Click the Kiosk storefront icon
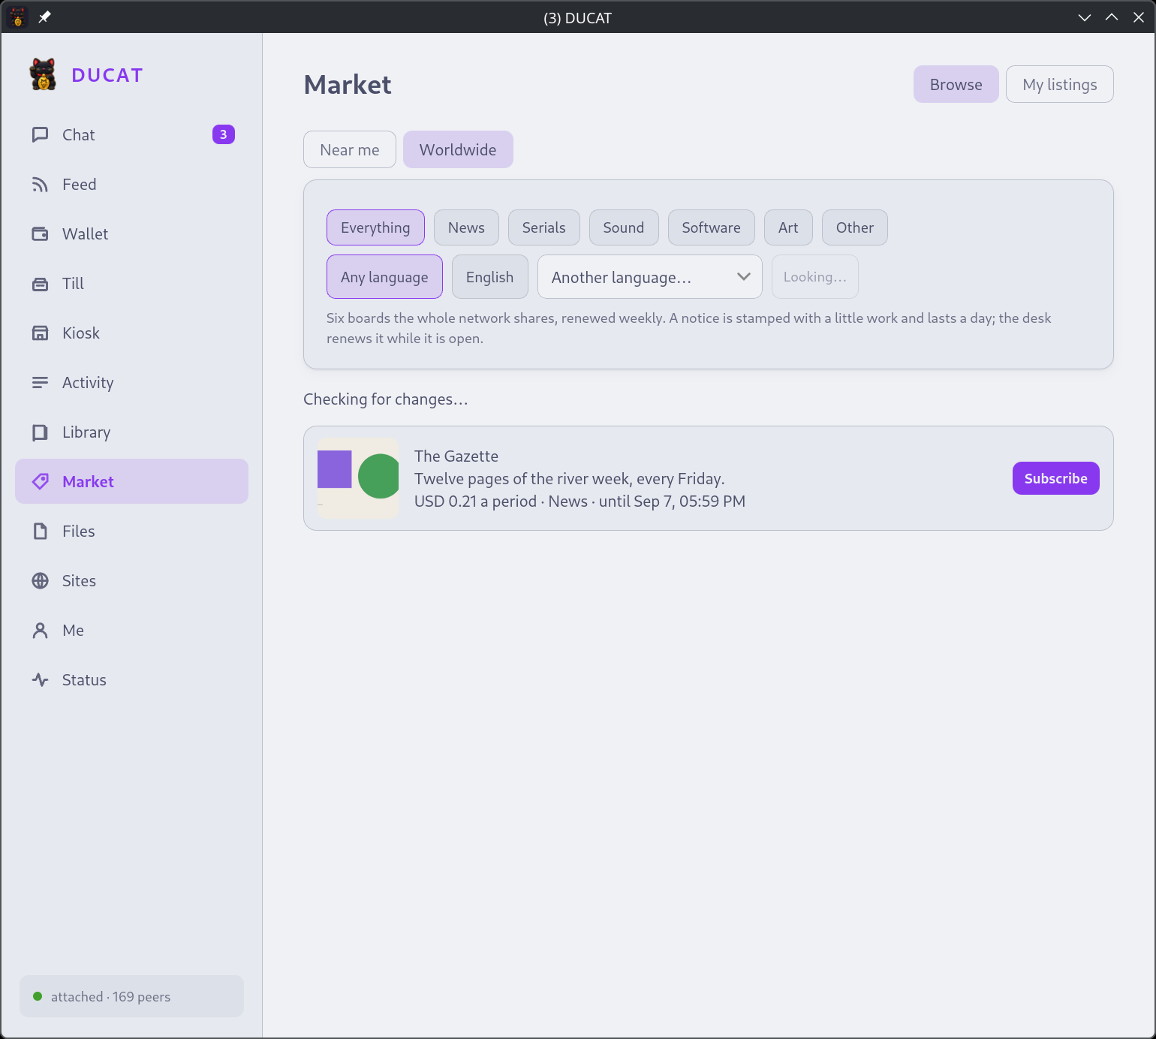Viewport: 1156px width, 1039px height. (41, 333)
